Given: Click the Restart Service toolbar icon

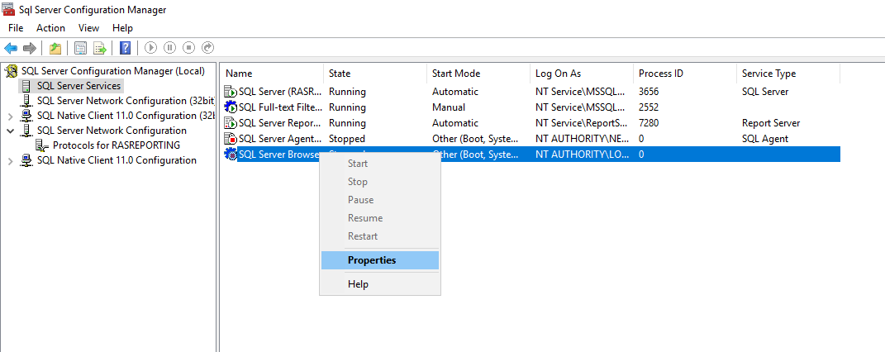Looking at the screenshot, I should 208,48.
